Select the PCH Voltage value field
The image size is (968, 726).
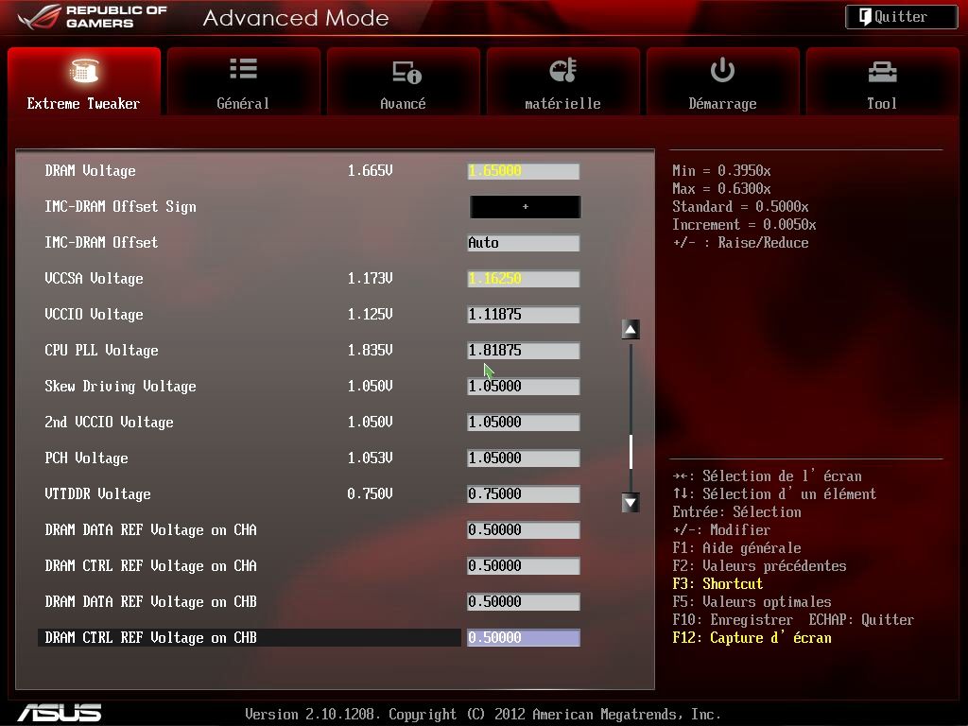[524, 458]
